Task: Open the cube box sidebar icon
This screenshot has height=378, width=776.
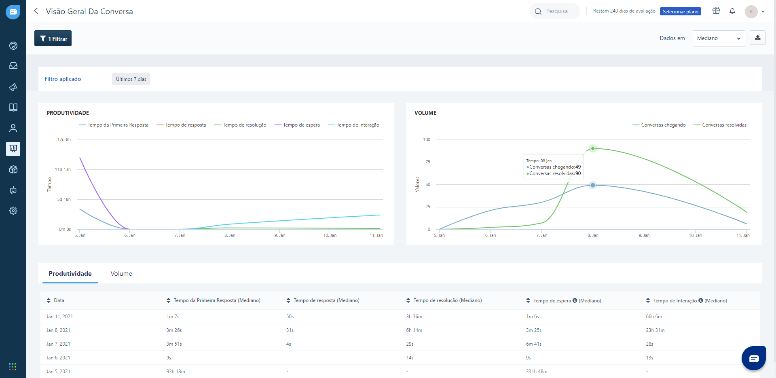Action: point(13,169)
